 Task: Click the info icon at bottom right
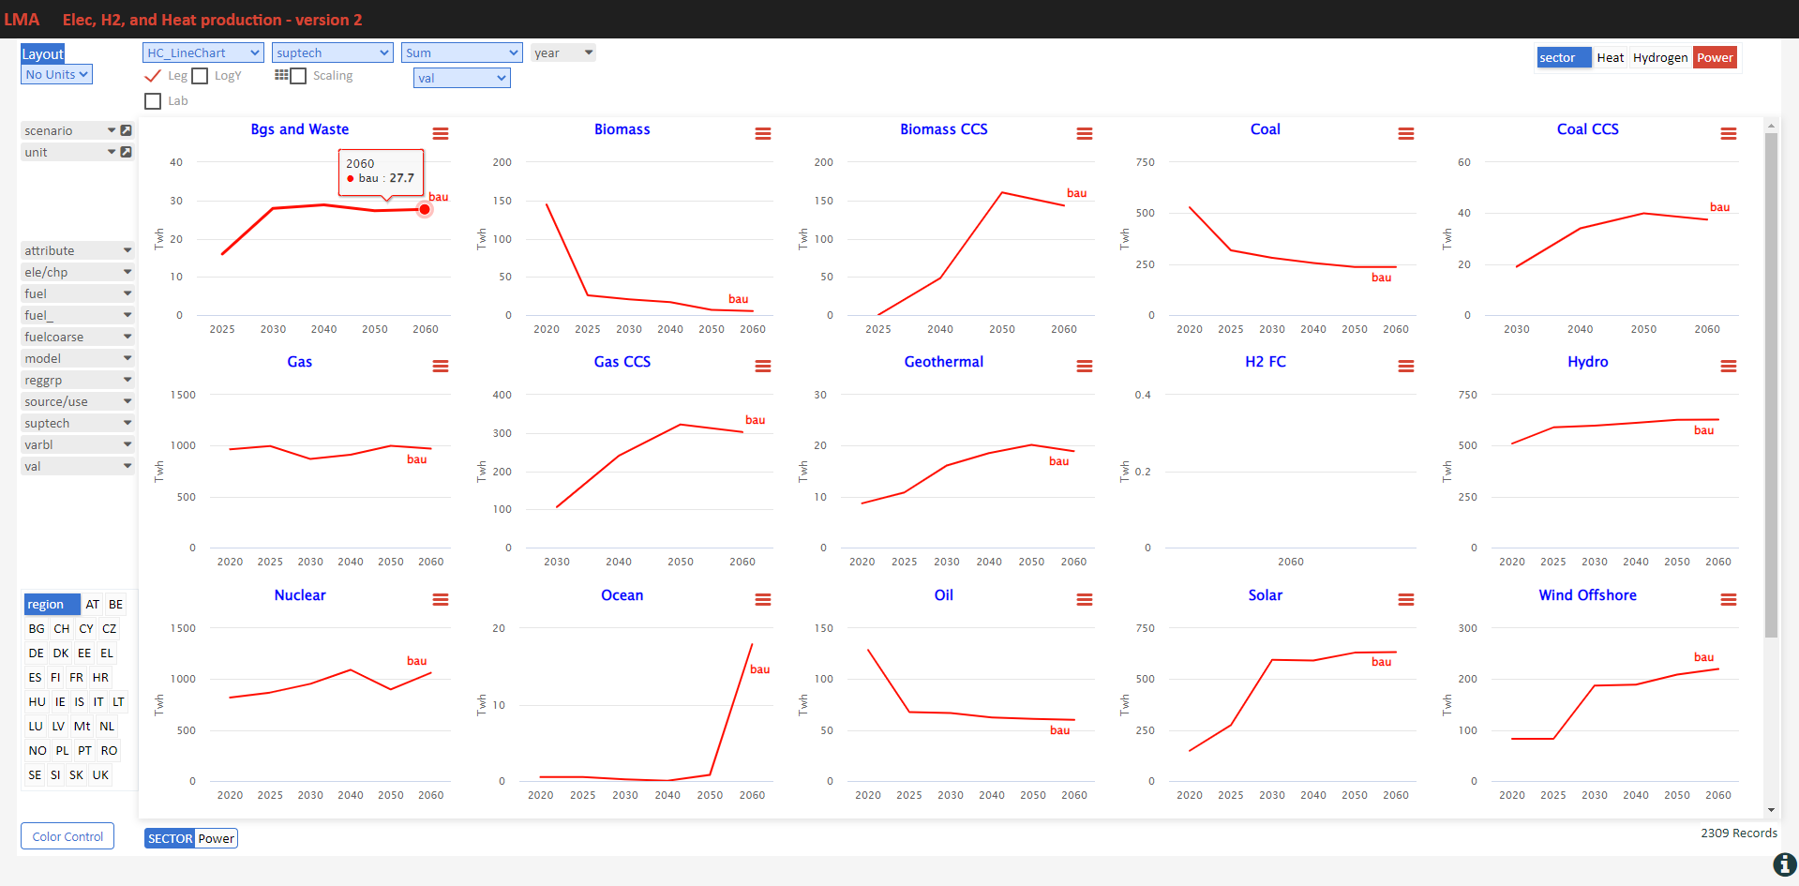(1785, 864)
